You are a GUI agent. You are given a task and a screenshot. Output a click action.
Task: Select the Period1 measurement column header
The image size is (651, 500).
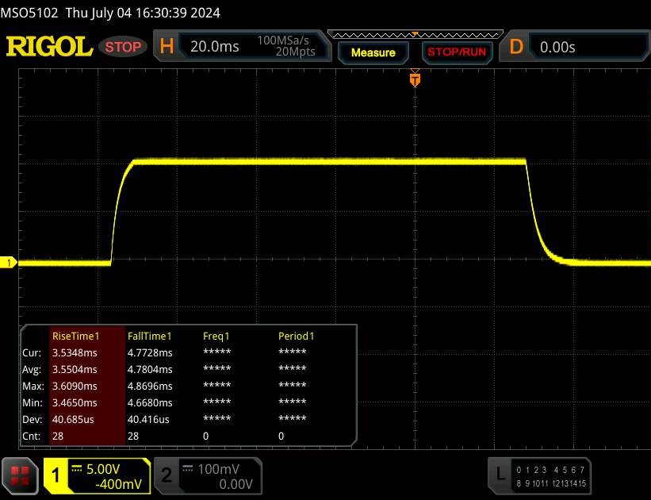[296, 336]
